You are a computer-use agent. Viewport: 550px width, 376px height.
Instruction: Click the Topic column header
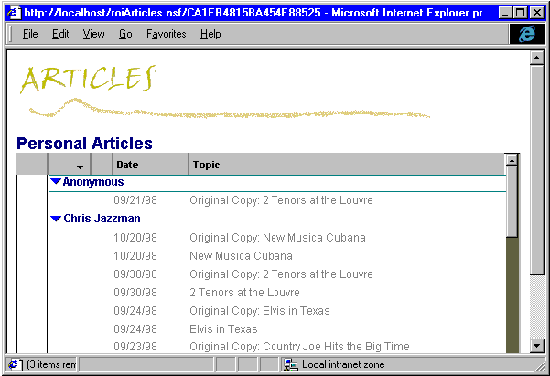207,165
